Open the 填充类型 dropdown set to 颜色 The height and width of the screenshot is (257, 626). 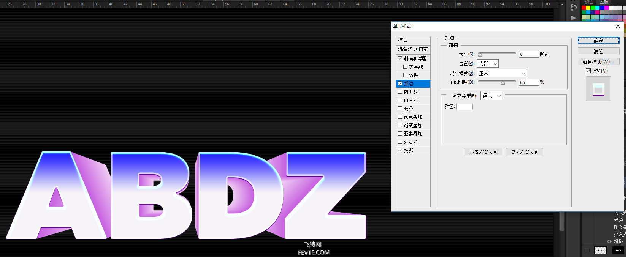(491, 96)
